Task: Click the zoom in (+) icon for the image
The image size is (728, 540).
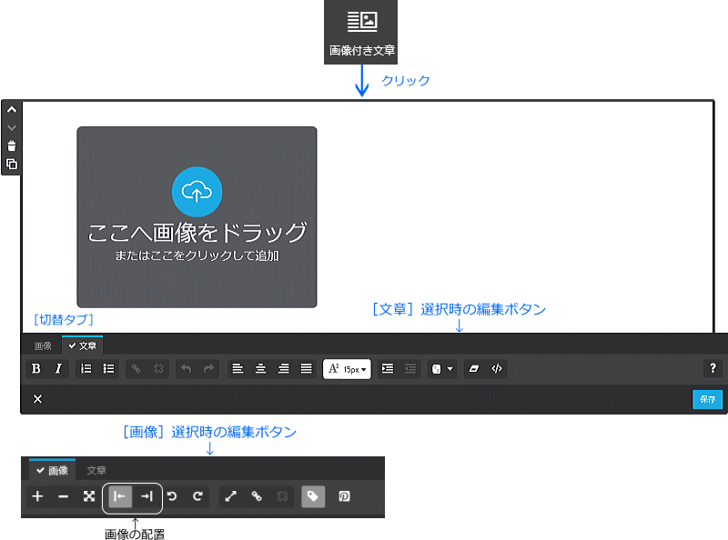Action: click(37, 497)
